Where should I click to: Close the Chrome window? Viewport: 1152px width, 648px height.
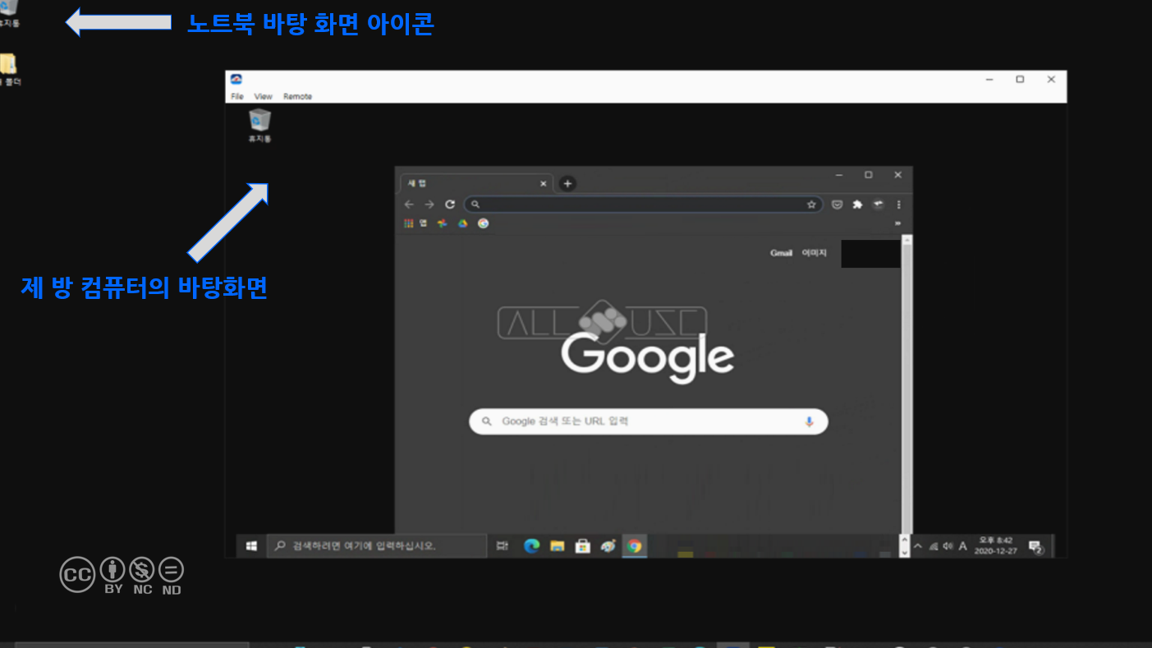tap(897, 175)
